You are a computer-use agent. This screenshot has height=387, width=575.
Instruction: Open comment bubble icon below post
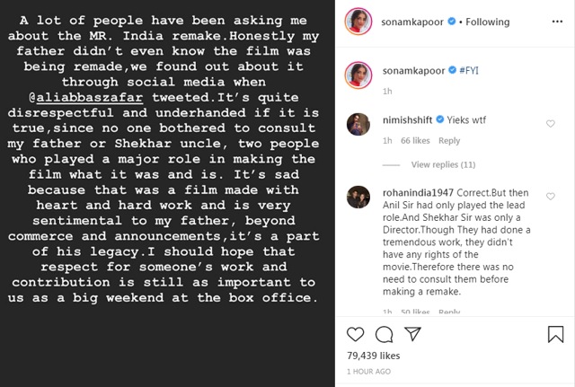[384, 334]
